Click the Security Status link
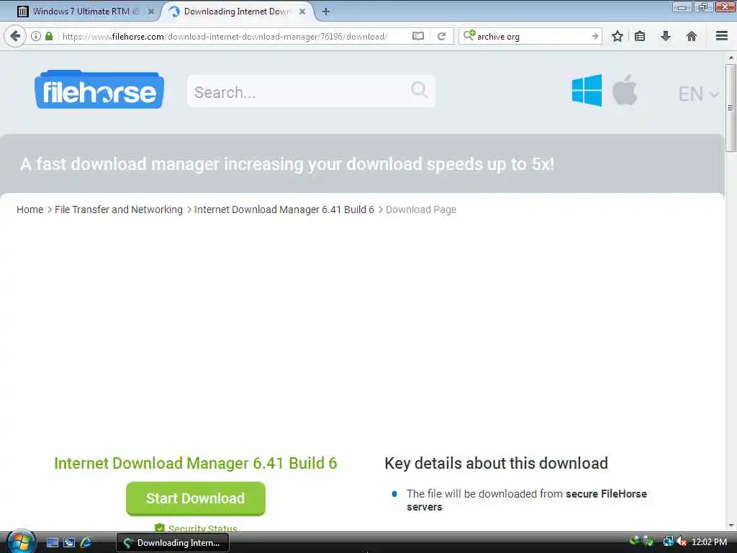 (202, 528)
